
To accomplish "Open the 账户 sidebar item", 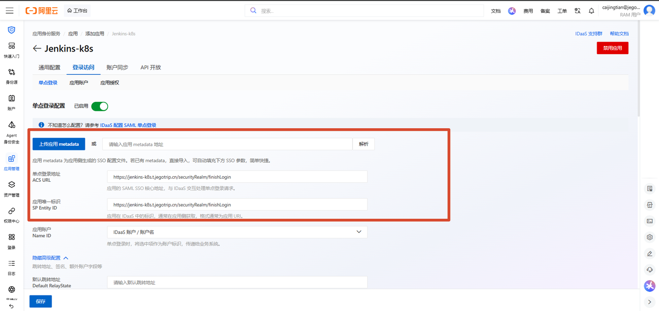I will click(x=11, y=102).
